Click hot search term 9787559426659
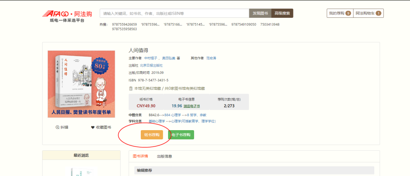Screen dimensions: 410x176 tap(125, 25)
